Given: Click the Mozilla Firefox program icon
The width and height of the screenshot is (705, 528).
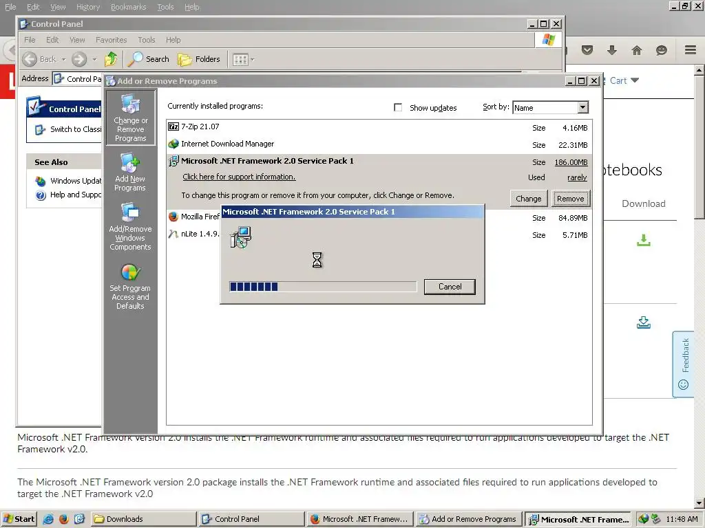Looking at the screenshot, I should (173, 217).
